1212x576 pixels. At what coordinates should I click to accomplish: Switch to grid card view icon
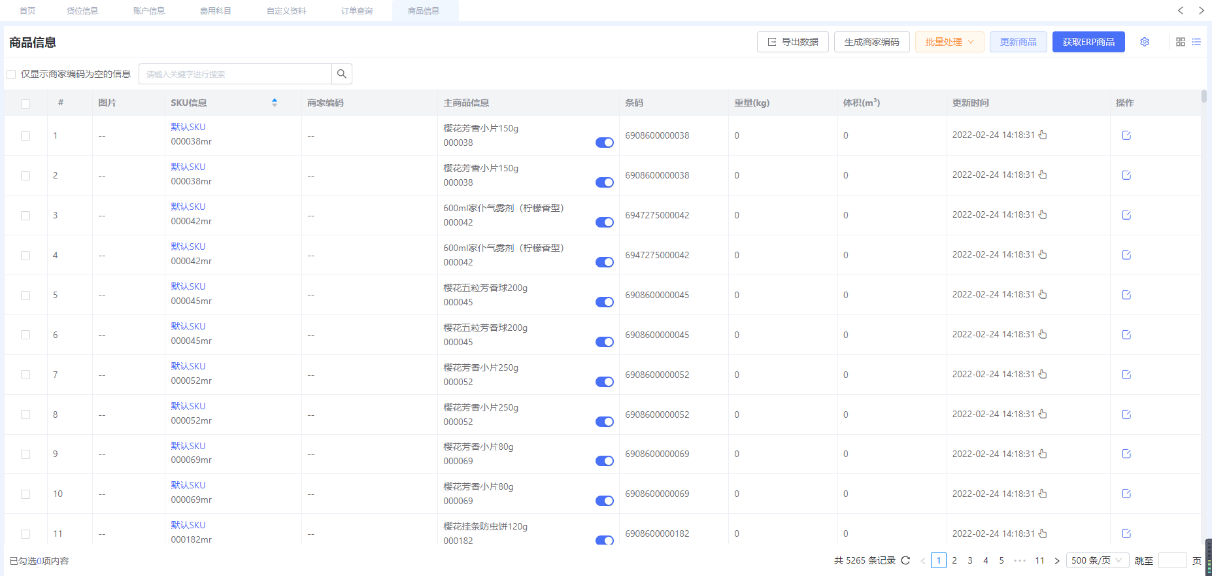point(1181,42)
